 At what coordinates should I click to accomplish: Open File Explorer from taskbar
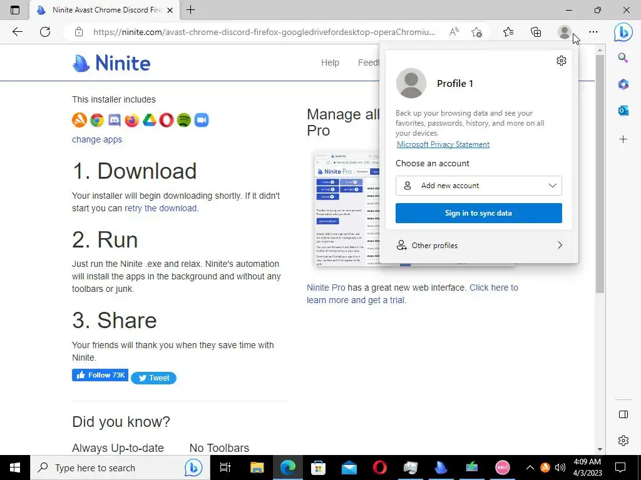tap(257, 467)
